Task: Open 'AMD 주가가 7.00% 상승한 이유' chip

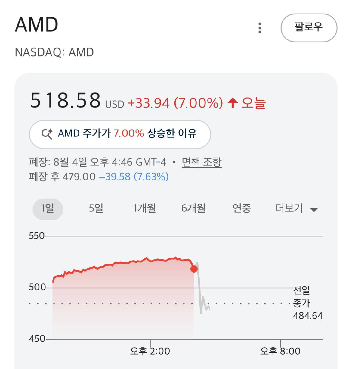Action: [120, 134]
